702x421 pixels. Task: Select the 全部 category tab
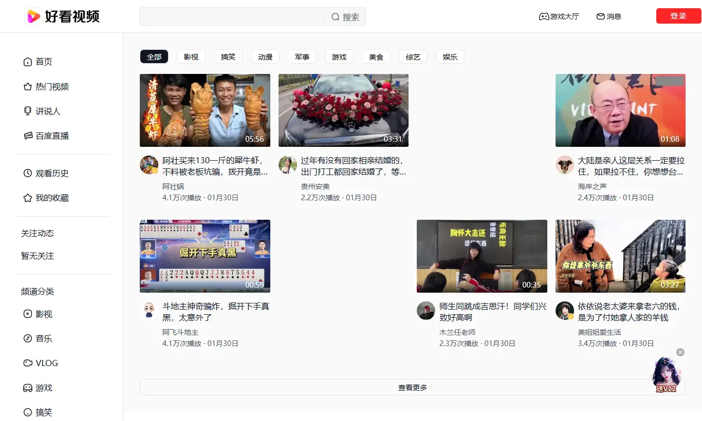pos(154,57)
